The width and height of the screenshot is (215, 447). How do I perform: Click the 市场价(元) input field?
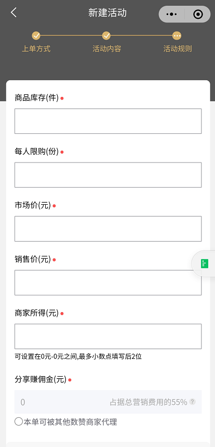tap(108, 229)
